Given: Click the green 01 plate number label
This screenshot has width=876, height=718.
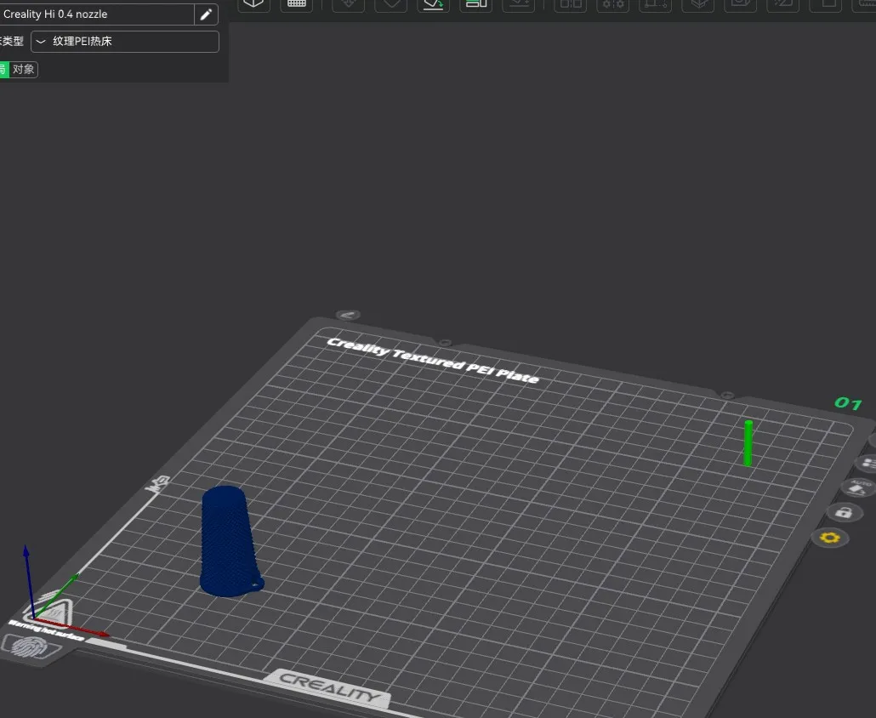Looking at the screenshot, I should [x=847, y=403].
